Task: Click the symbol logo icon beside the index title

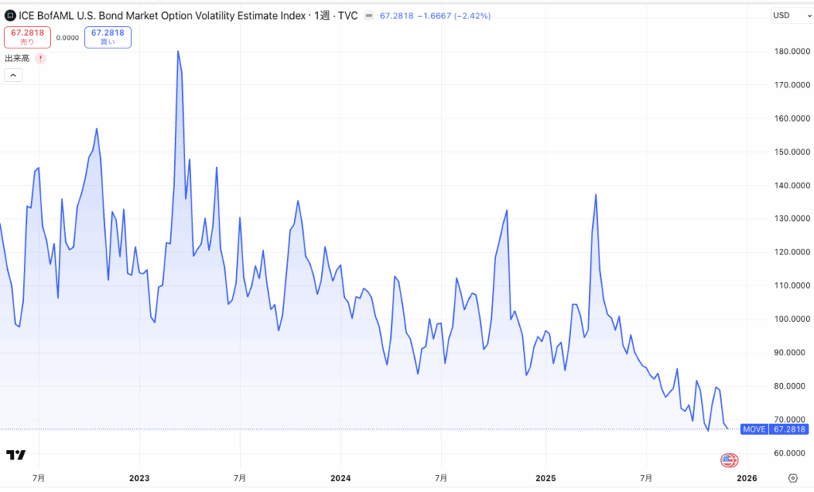Action: pos(10,15)
